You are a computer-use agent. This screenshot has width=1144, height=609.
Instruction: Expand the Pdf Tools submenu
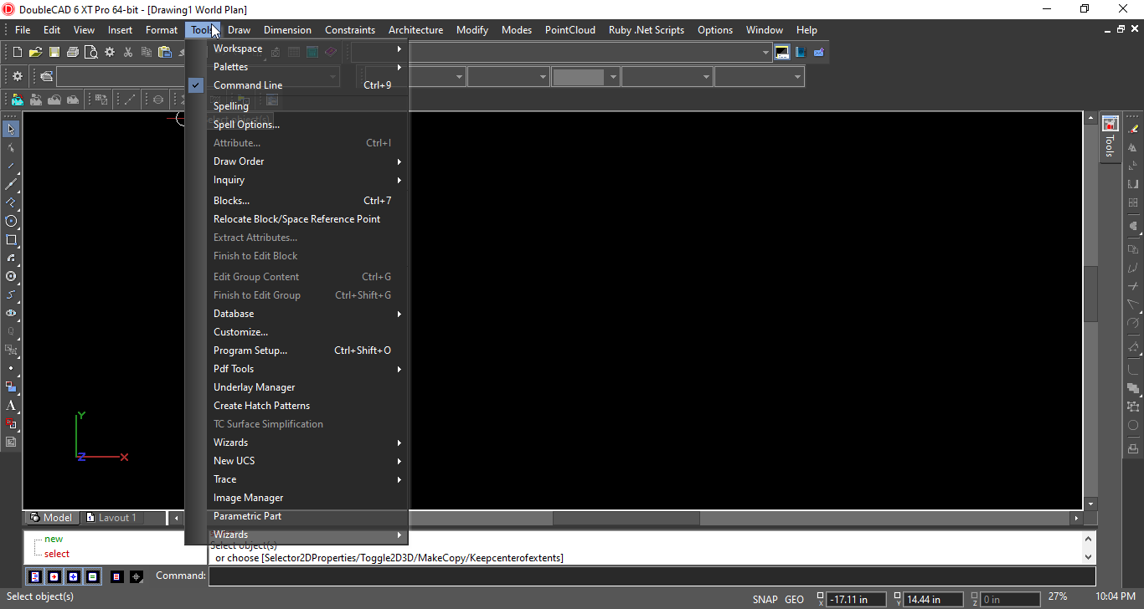pos(296,369)
